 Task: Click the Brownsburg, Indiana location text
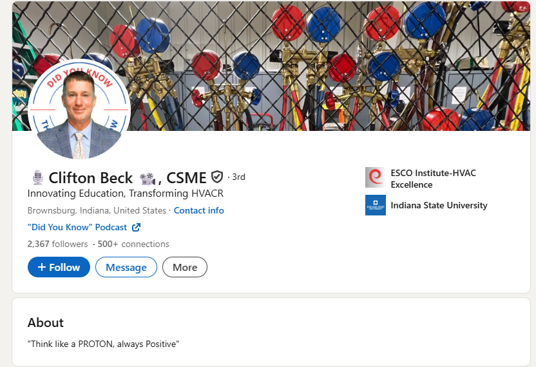click(97, 210)
